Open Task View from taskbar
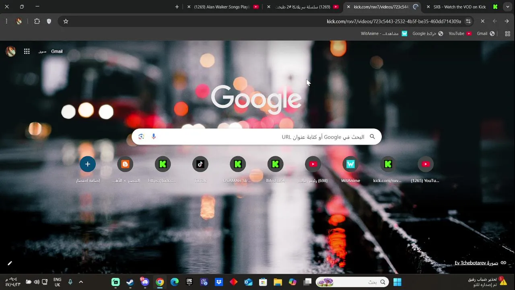Image resolution: width=515 pixels, height=290 pixels. click(x=307, y=282)
